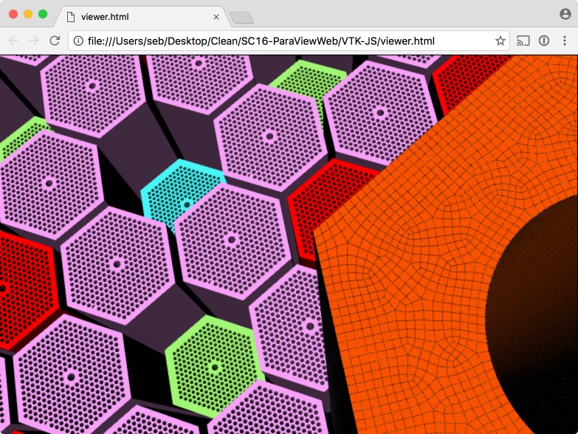Viewport: 578px width, 434px height.
Task: Open the Chrome three-dot menu
Action: pyautogui.click(x=565, y=41)
